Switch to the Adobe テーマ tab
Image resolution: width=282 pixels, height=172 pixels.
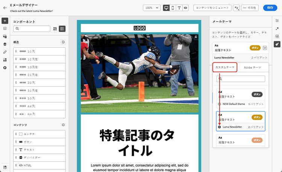[x=252, y=67]
